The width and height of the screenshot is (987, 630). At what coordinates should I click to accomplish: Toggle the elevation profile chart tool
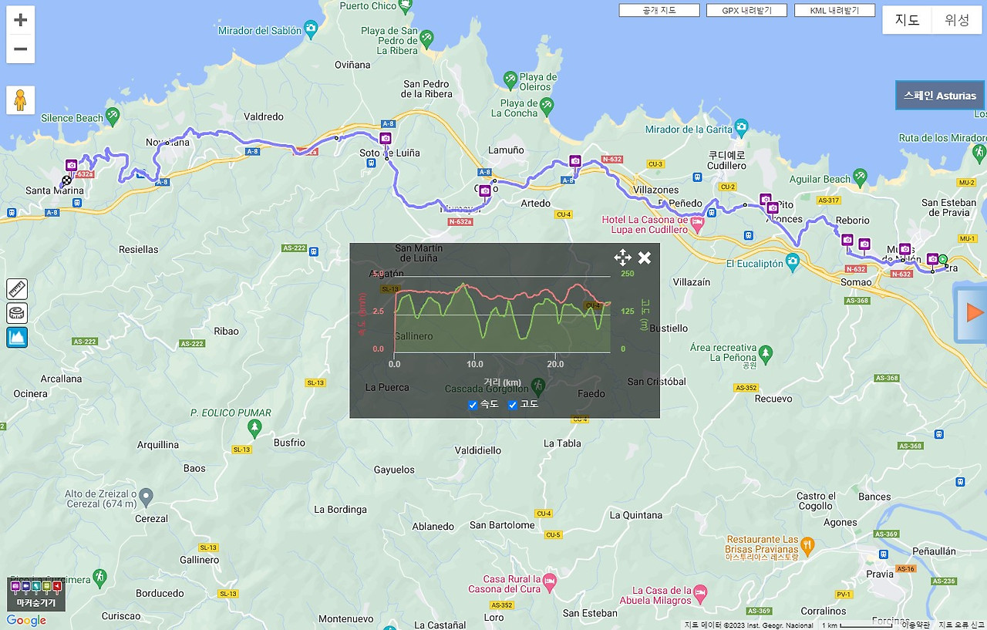17,337
